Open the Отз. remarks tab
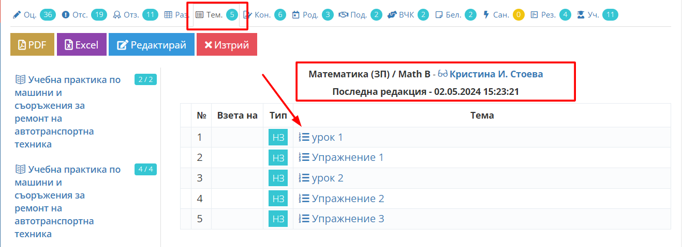Viewport: 682px width, 247px height. click(x=135, y=15)
